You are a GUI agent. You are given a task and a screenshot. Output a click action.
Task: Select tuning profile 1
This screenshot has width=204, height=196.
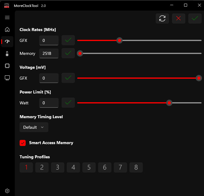(x=26, y=167)
